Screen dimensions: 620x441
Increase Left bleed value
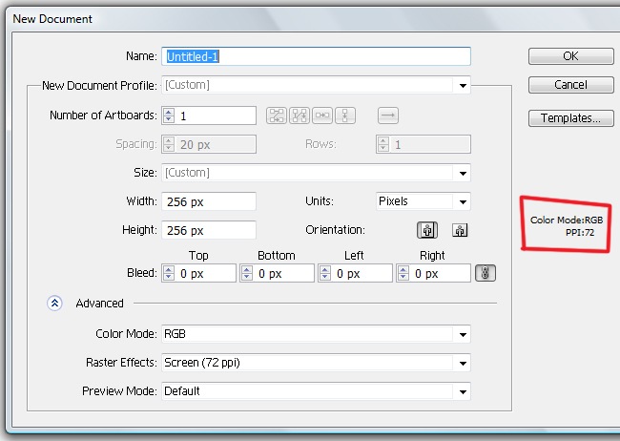pyautogui.click(x=325, y=269)
